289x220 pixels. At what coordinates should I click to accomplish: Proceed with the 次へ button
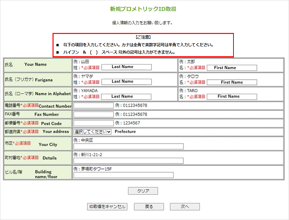185,207
